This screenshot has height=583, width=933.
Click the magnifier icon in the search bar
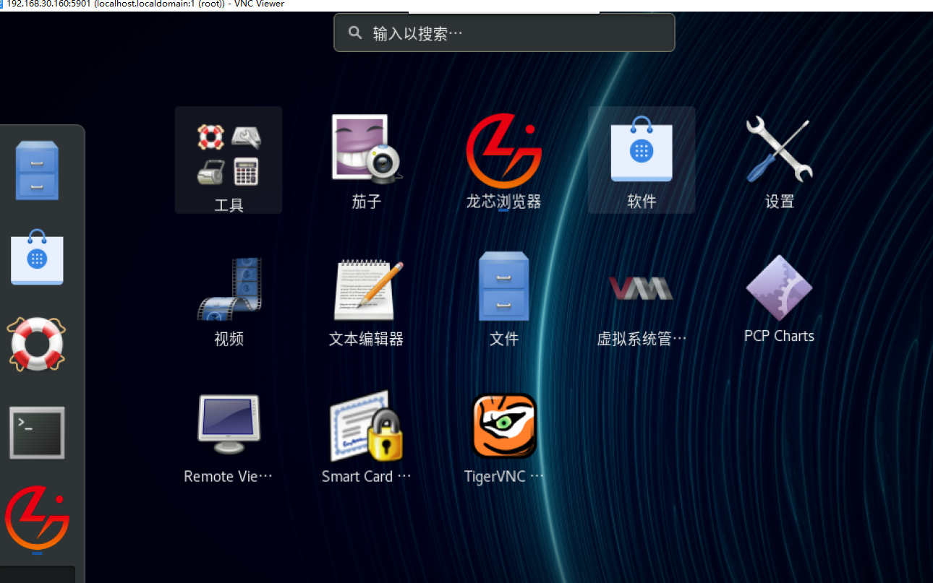click(x=354, y=33)
